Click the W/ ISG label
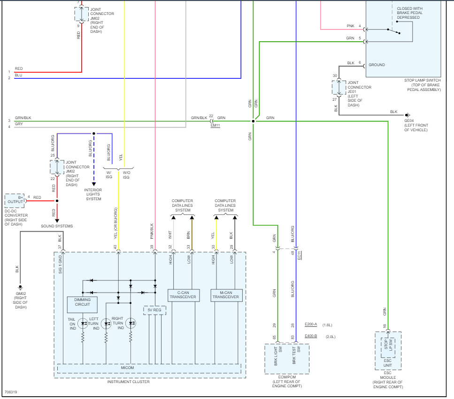Viewport: 454px width, 399px height. (x=109, y=174)
